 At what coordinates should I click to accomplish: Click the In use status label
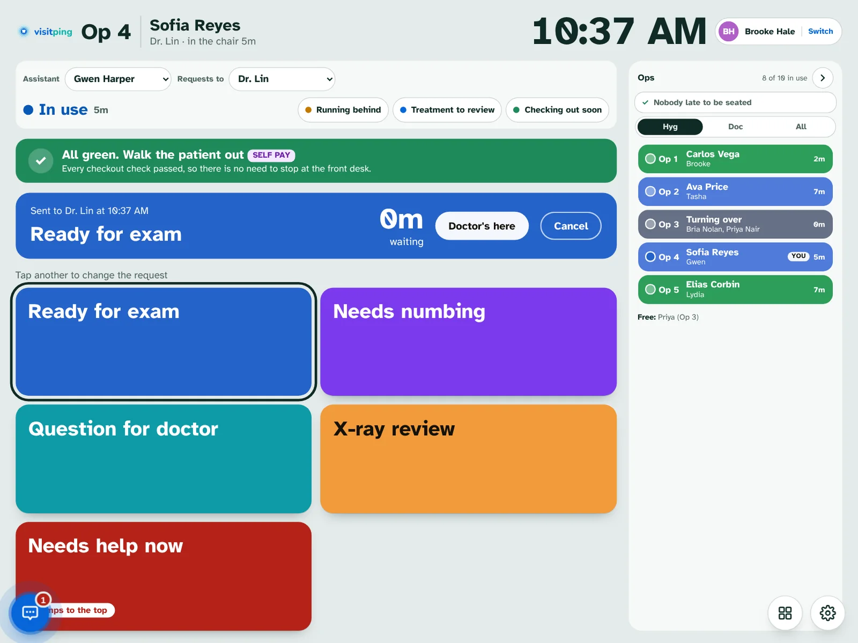point(63,110)
